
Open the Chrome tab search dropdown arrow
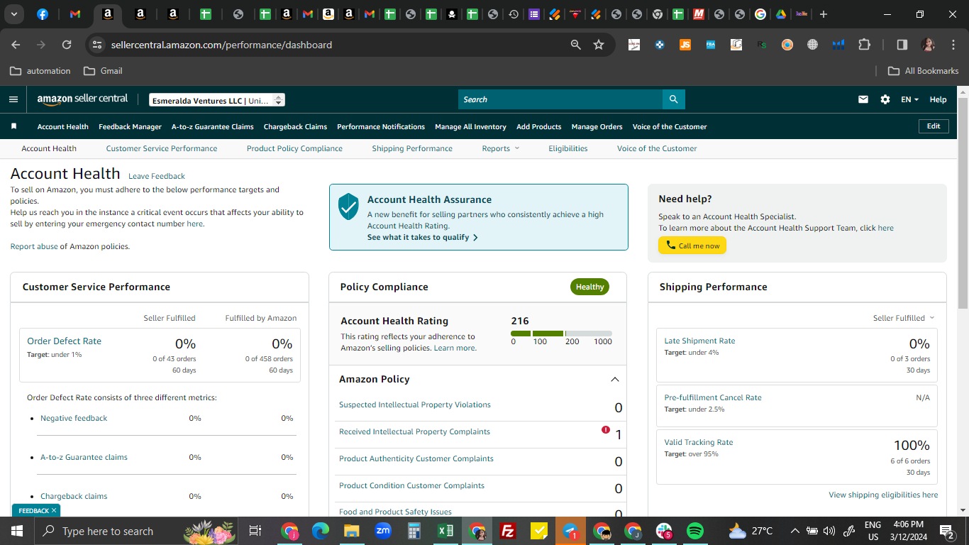(x=14, y=14)
